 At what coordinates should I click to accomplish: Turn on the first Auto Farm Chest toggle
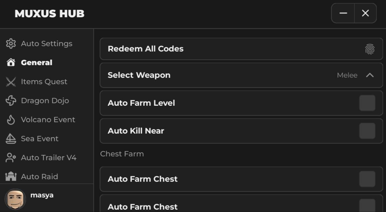(367, 179)
